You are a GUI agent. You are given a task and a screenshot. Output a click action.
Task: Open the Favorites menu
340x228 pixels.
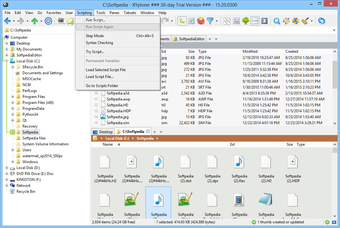54,13
